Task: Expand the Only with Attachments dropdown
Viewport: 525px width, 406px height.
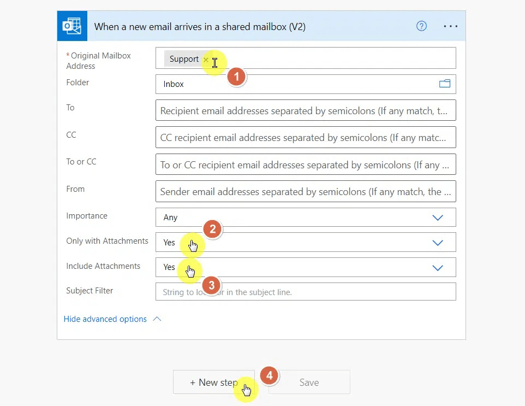Action: [x=437, y=243]
